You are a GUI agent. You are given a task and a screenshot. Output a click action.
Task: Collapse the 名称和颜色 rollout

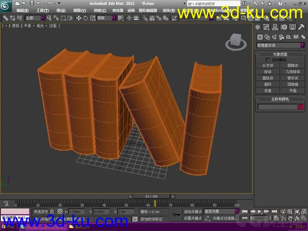280,99
